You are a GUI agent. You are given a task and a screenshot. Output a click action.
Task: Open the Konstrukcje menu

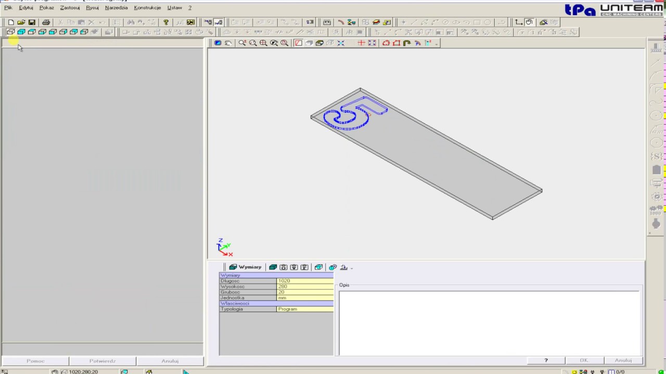point(147,8)
